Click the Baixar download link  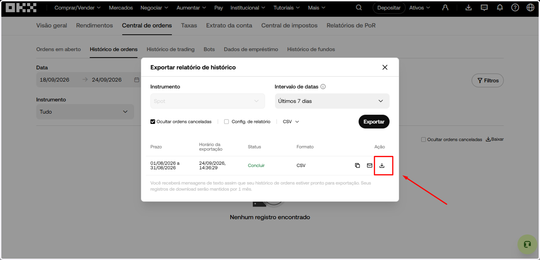click(x=495, y=140)
